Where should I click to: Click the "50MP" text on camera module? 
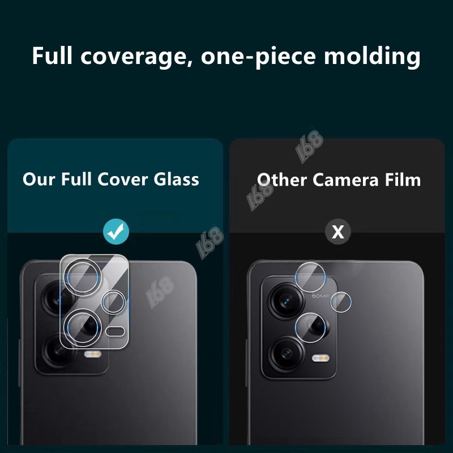coord(320,296)
